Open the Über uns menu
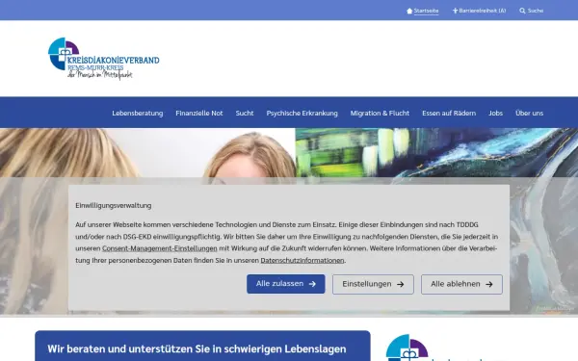 click(x=529, y=113)
